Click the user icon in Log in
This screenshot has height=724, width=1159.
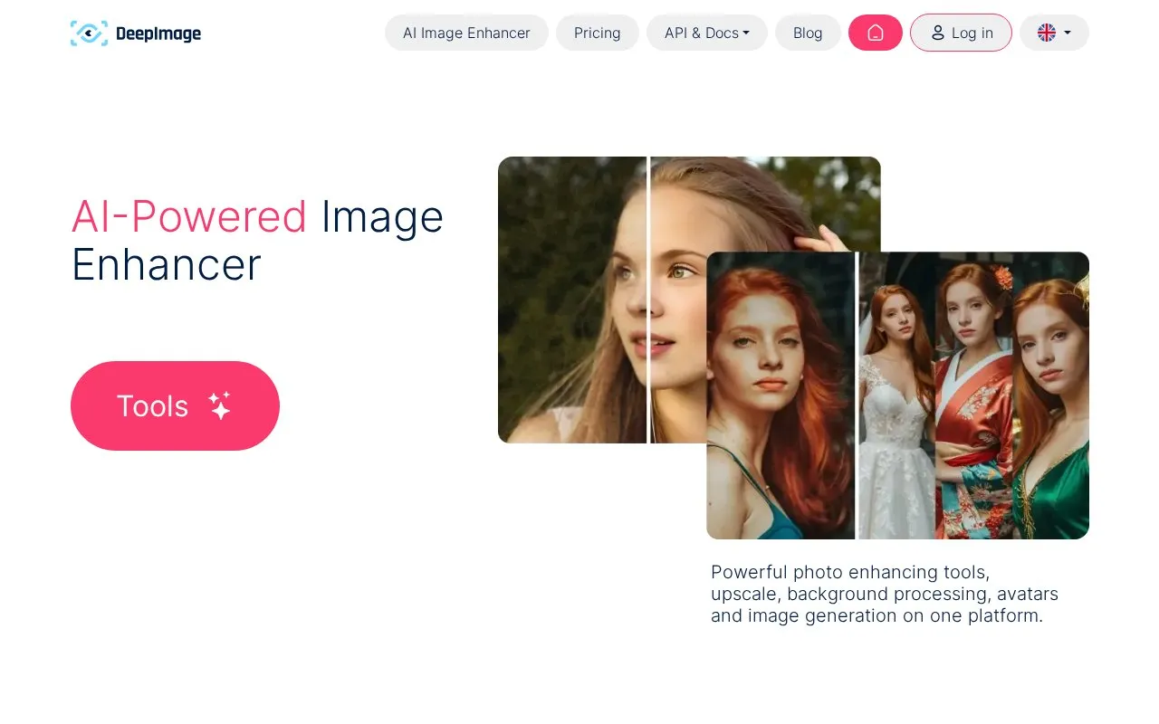(x=937, y=33)
